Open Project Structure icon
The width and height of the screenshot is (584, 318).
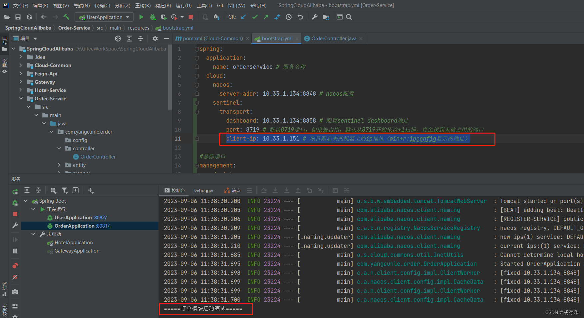coord(326,17)
